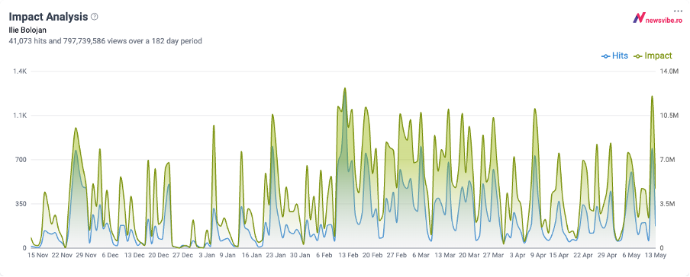Click the 6 Dec date label
Viewport: 690px width, 277px height.
pyautogui.click(x=110, y=255)
